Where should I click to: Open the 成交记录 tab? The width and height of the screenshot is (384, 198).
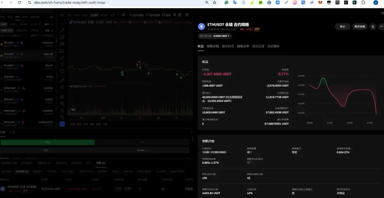[x=258, y=46]
